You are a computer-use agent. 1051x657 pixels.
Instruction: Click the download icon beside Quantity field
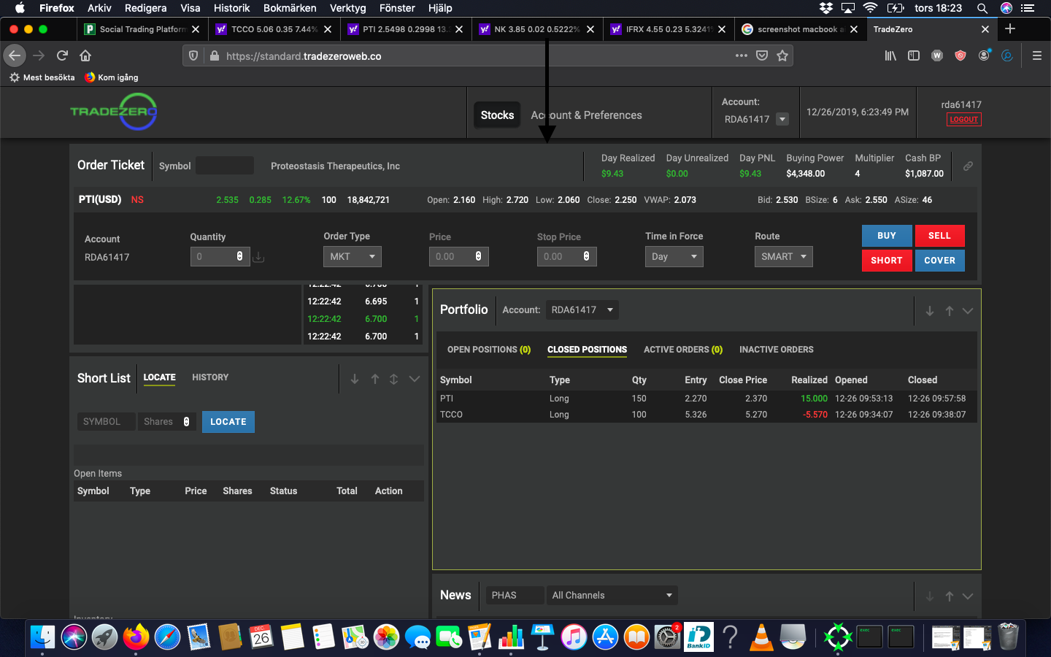click(258, 257)
